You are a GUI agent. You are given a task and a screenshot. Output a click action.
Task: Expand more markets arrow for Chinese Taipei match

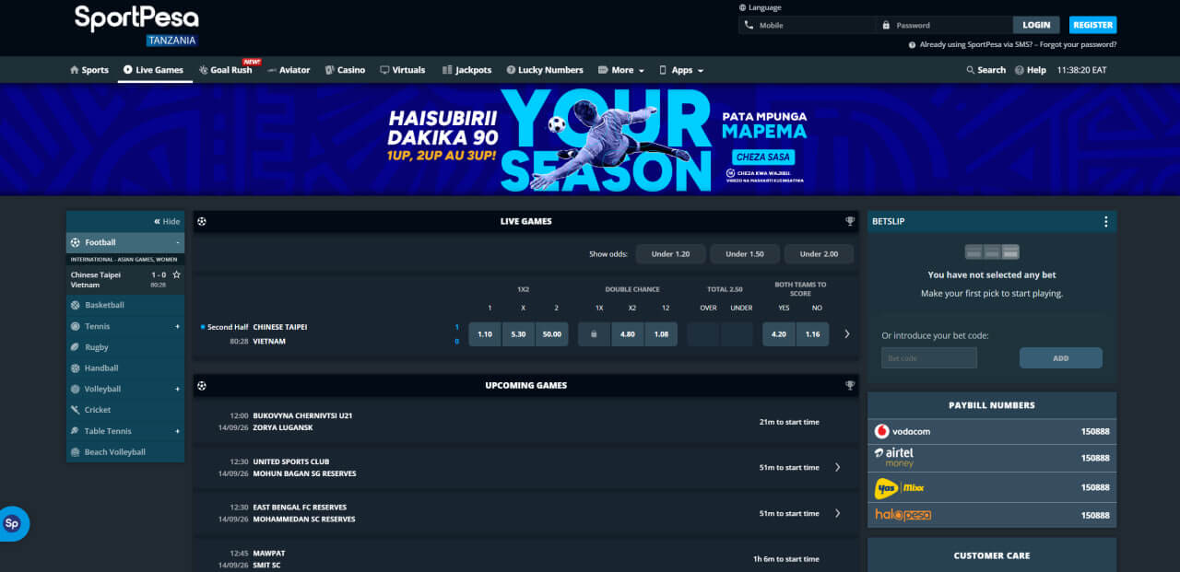pyautogui.click(x=846, y=334)
